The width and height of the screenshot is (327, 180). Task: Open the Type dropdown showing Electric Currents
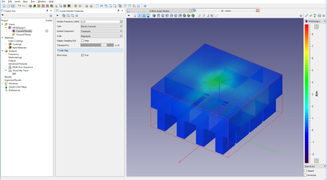[x=102, y=27]
